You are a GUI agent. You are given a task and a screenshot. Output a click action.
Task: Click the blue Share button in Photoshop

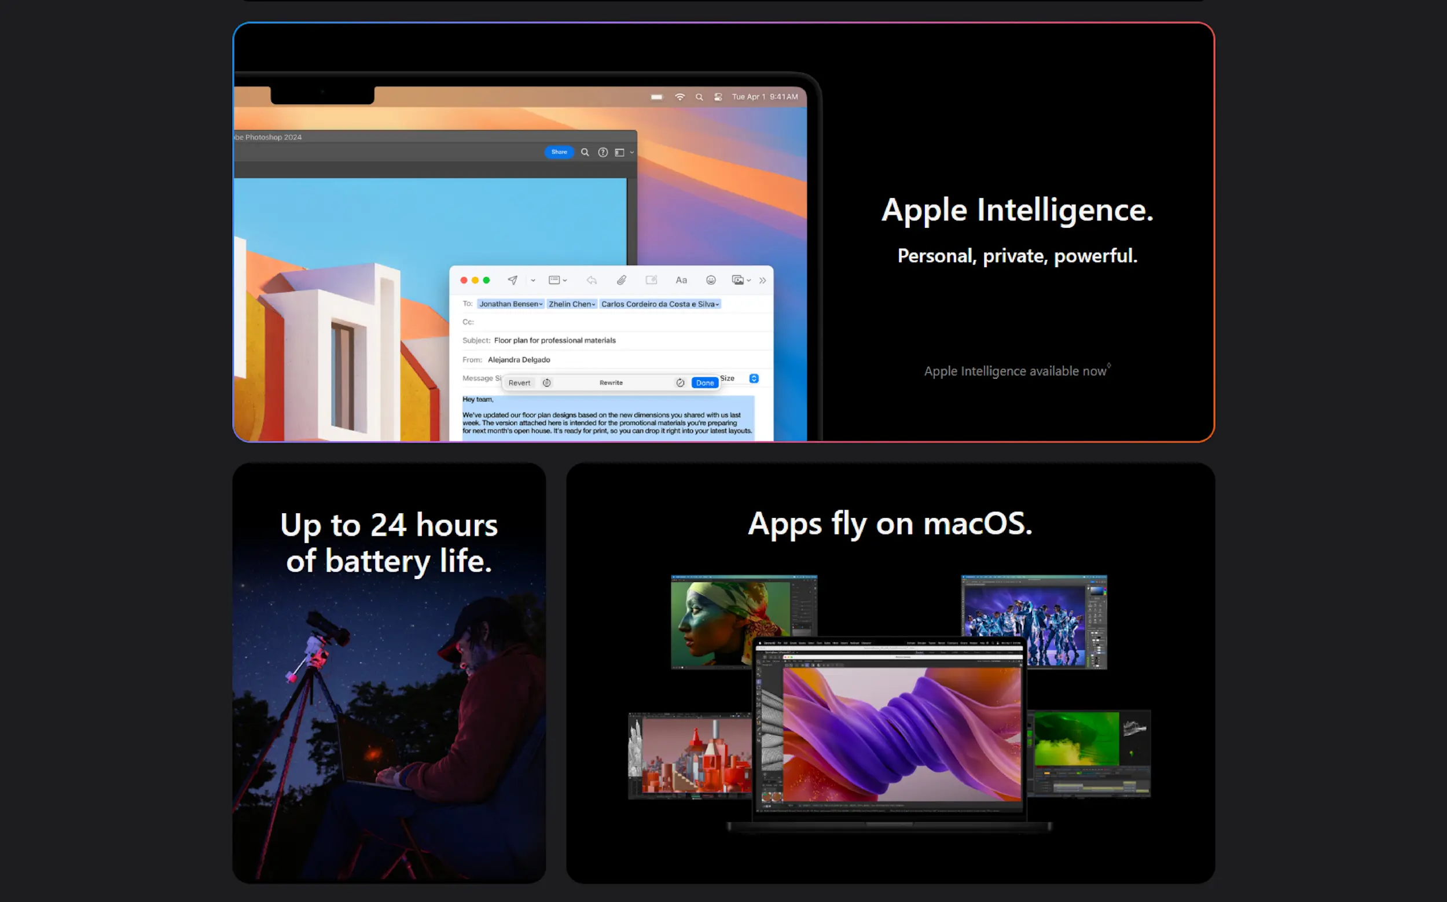[x=559, y=152]
